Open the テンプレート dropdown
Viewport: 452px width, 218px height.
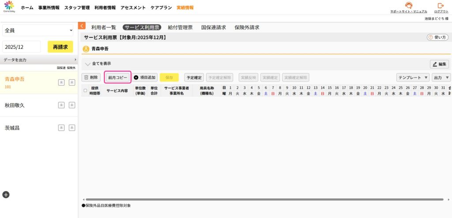413,78
